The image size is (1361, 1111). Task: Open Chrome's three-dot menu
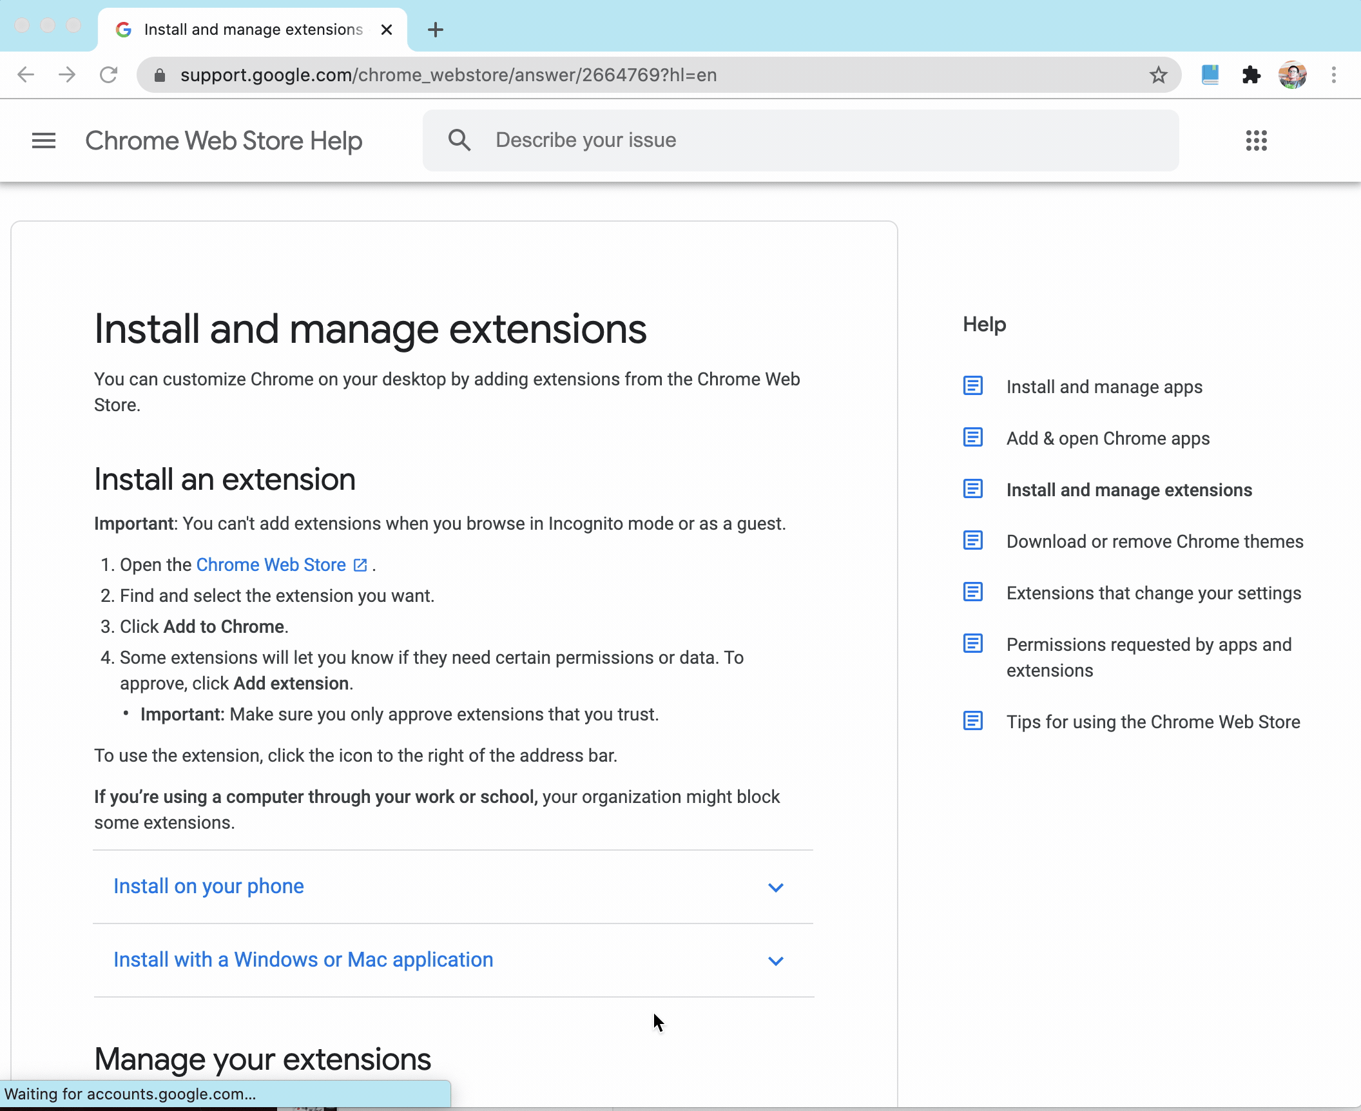point(1332,75)
